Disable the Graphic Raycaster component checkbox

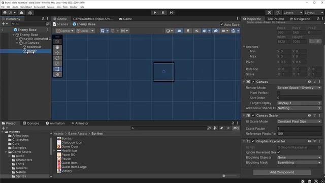coord(253,141)
